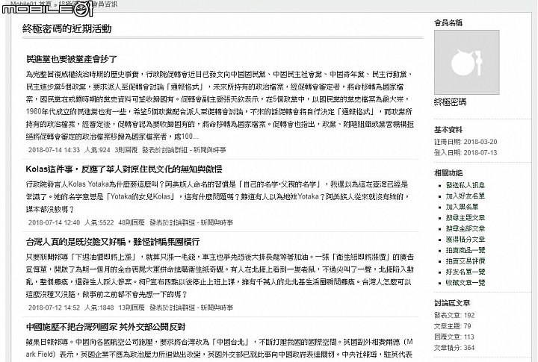Open post '中國施壓不把台灣列國家 英外交部公開反對'
This screenshot has height=362, width=538.
coord(105,327)
